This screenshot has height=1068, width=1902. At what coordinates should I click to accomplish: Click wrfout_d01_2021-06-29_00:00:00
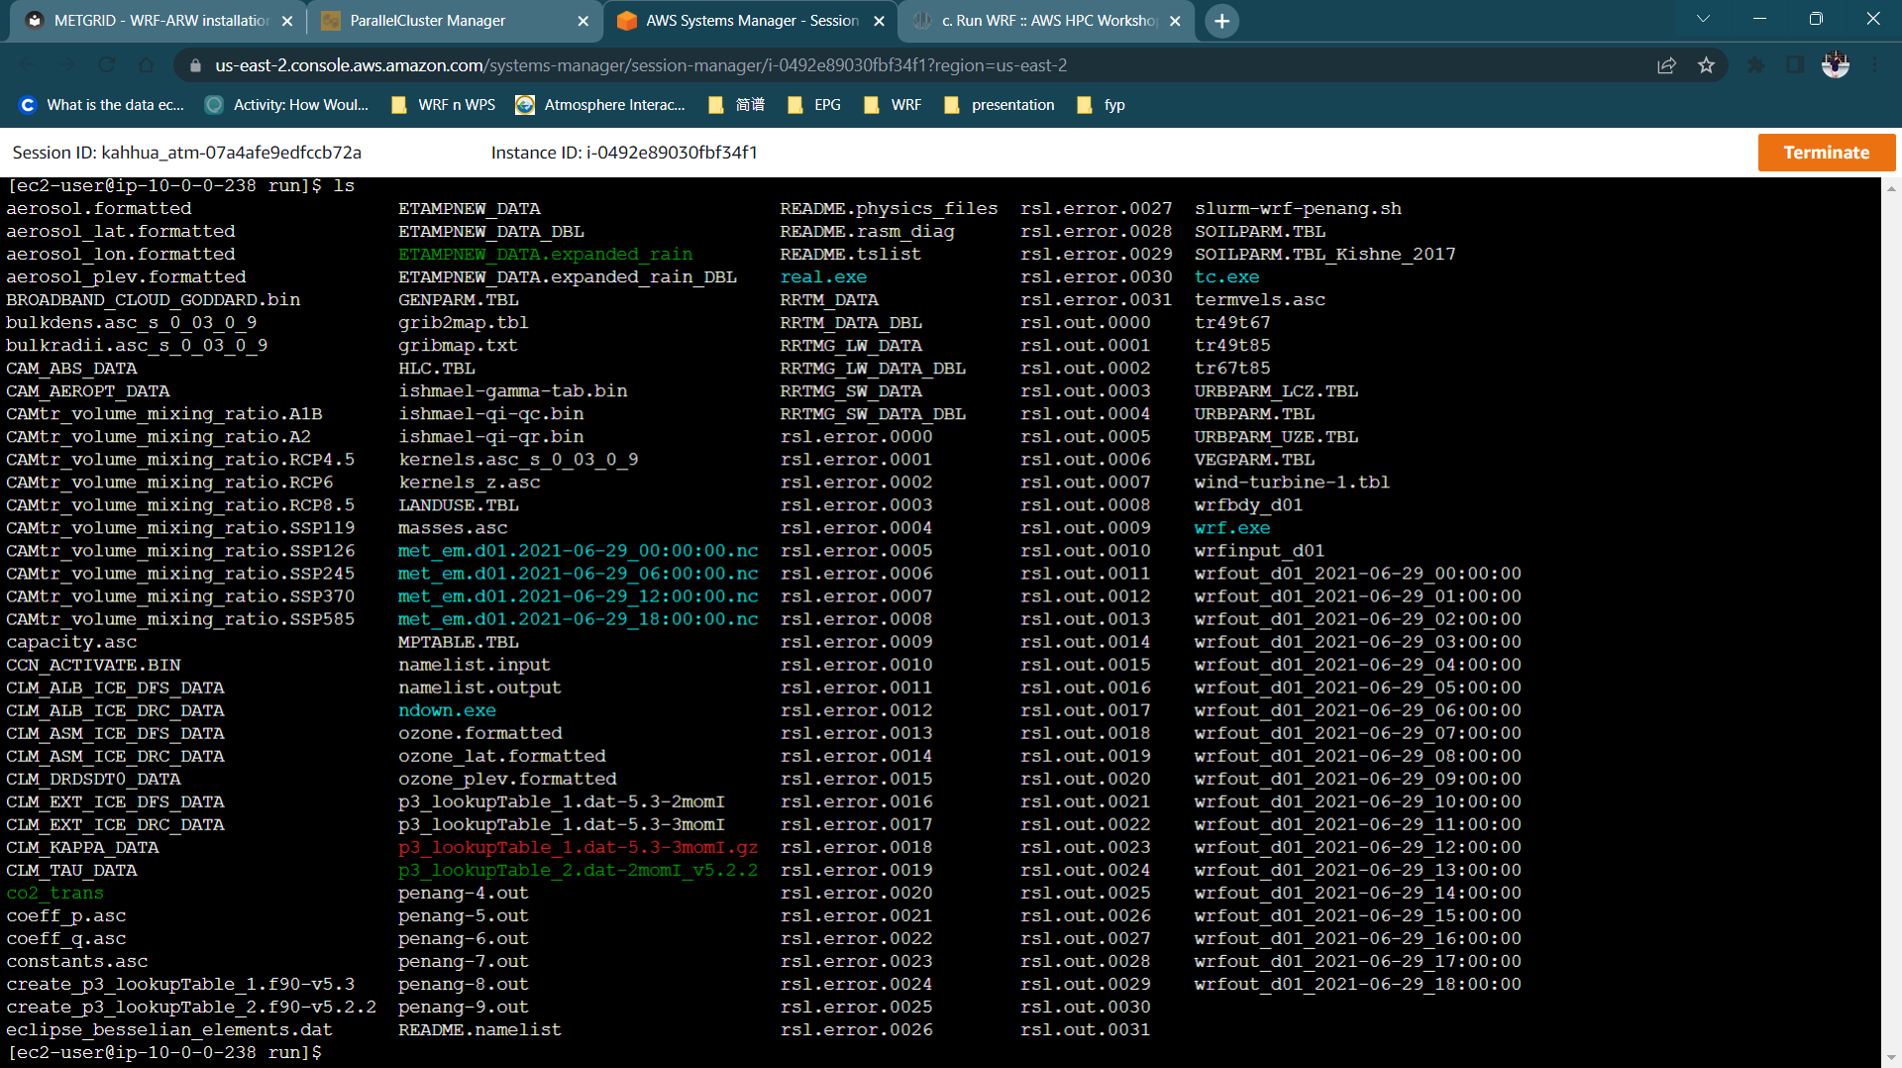tap(1357, 574)
